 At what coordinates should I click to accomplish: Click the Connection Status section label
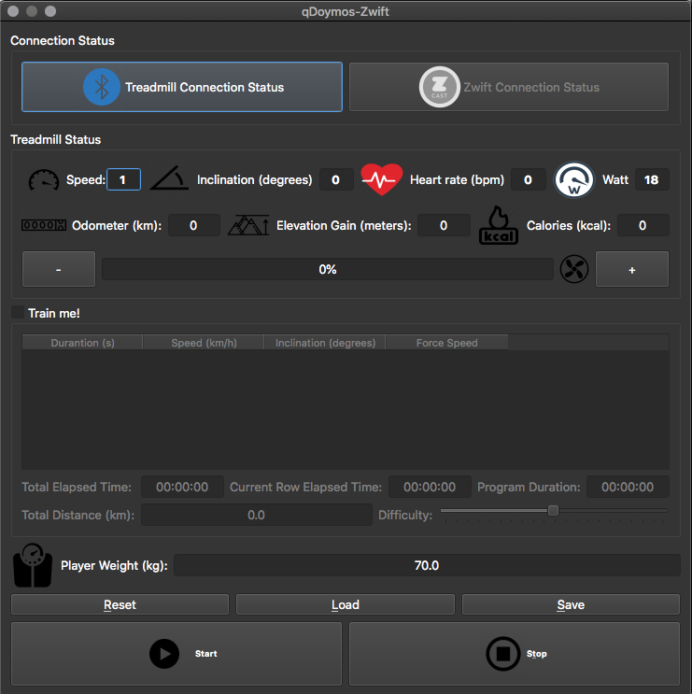(x=63, y=40)
